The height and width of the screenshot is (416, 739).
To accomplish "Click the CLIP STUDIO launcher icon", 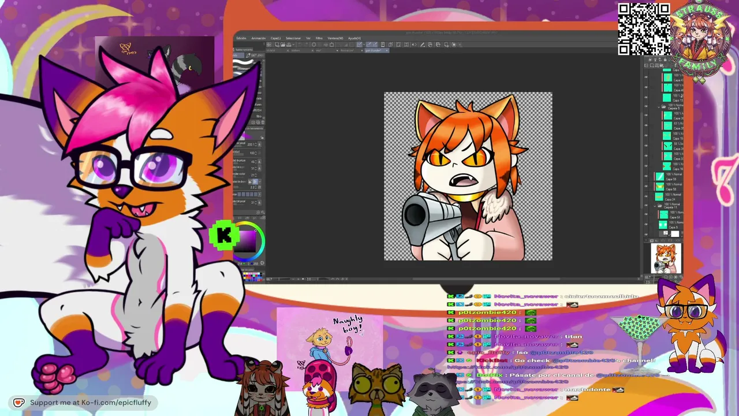I will (270, 44).
